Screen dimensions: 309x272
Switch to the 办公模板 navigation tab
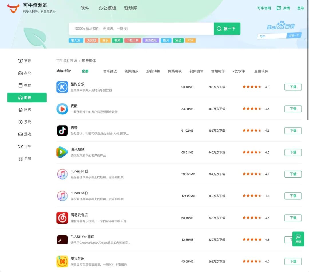point(106,8)
